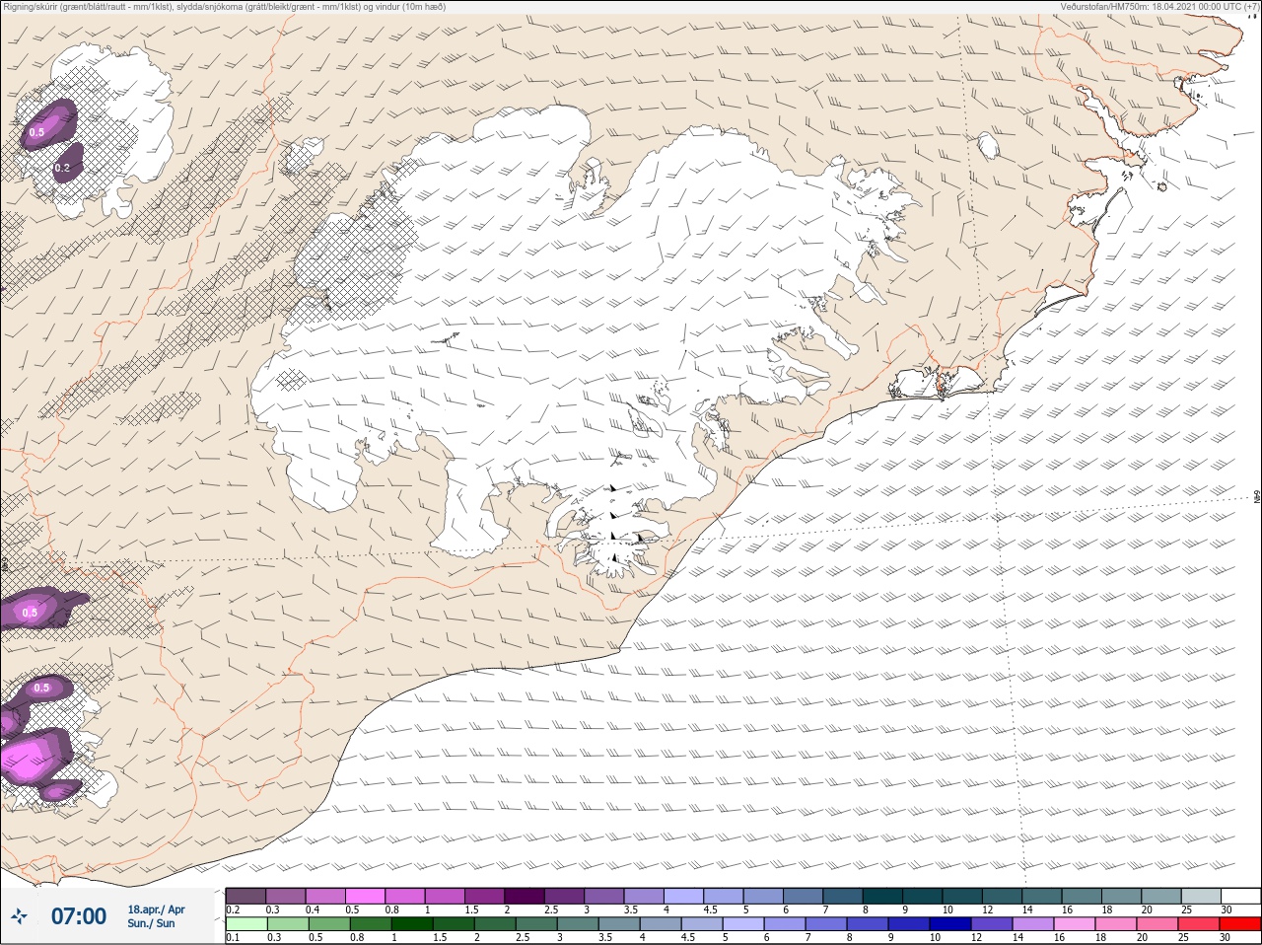Click the light lavender swatch labelled 4 in upper legend
The width and height of the screenshot is (1262, 945).
[684, 896]
